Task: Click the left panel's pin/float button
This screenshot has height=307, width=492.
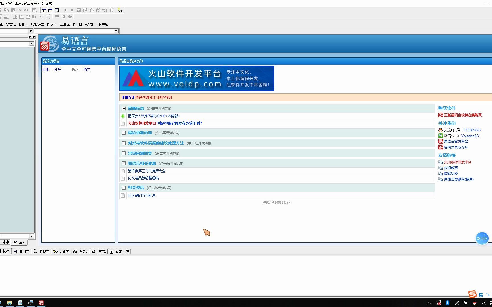Action: click(30, 37)
